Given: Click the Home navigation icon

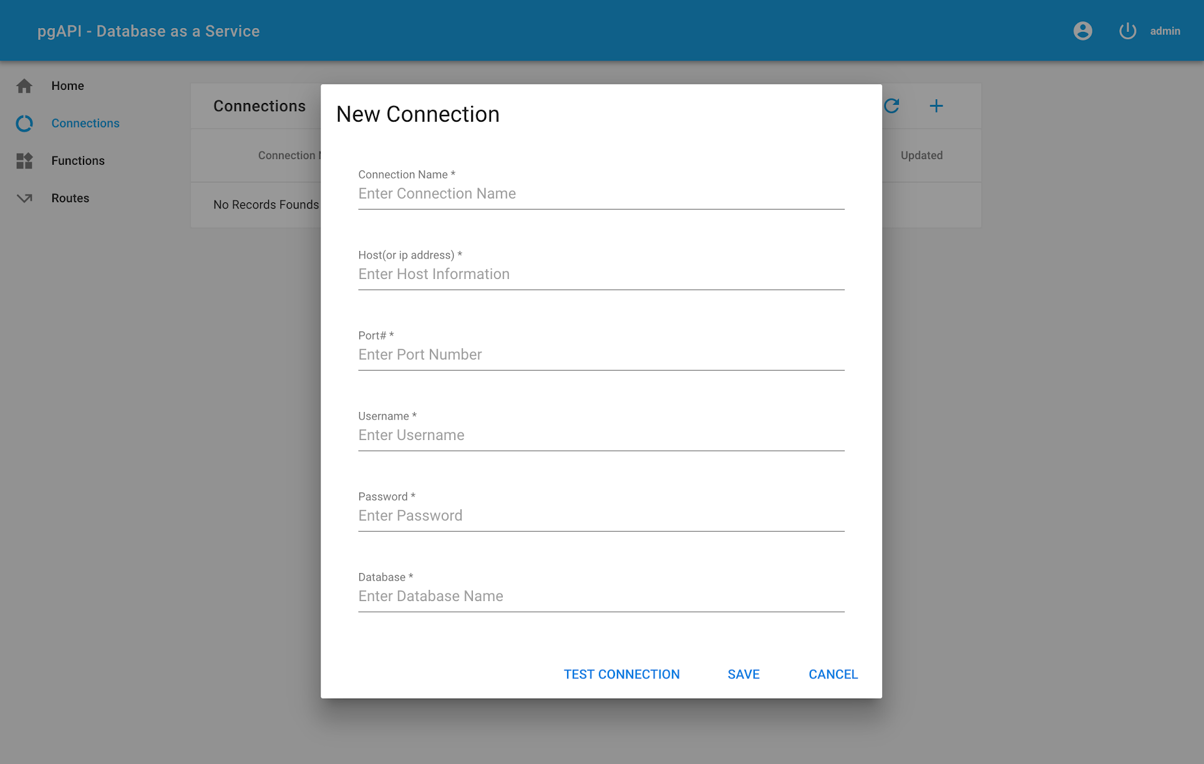Looking at the screenshot, I should coord(24,85).
